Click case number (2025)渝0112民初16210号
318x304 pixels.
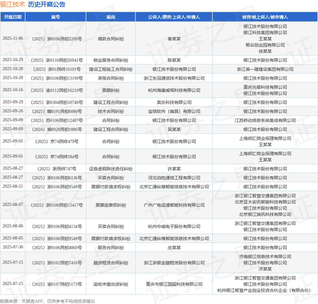tap(57, 90)
